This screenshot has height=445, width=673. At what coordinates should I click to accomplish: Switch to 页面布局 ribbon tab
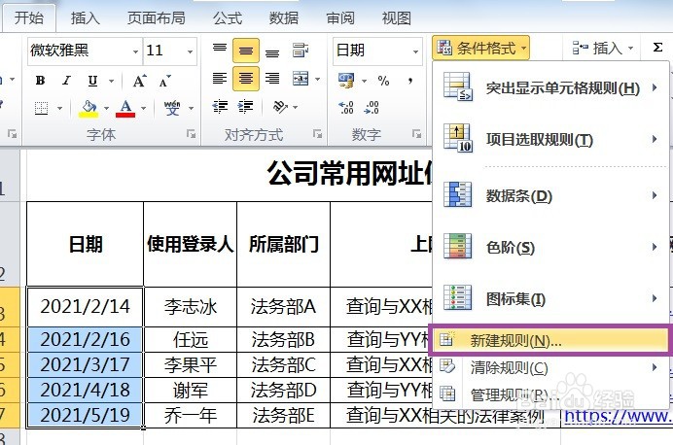pos(157,18)
